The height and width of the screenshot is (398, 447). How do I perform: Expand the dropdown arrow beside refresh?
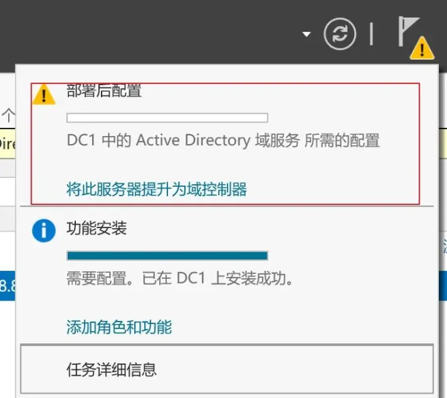(306, 35)
